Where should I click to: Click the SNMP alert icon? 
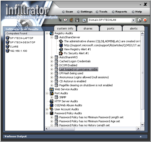[56, 97]
